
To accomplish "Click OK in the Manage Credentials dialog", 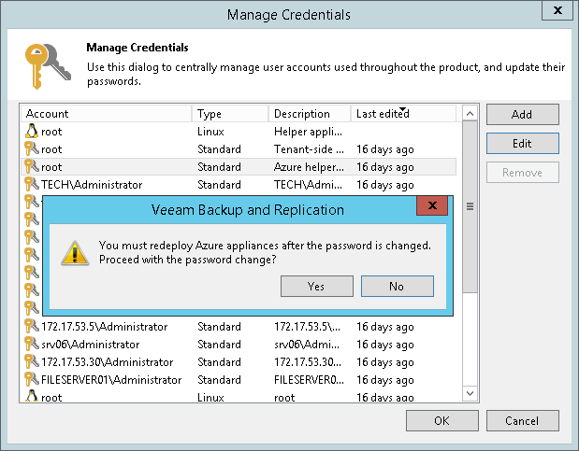I will click(x=441, y=420).
